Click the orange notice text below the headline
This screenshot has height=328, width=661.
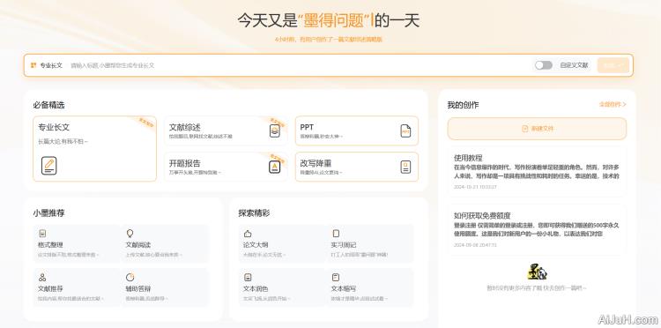(329, 39)
